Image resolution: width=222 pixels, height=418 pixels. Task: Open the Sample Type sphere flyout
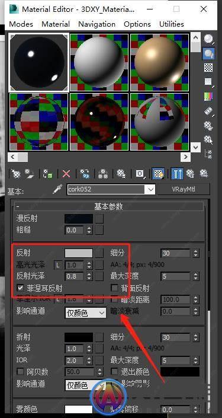tap(209, 40)
